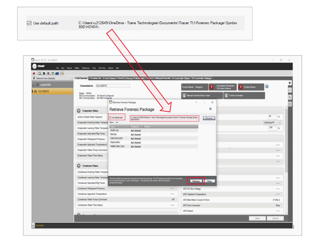
Task: Click the Connected status text in status bar
Action: click(39, 225)
